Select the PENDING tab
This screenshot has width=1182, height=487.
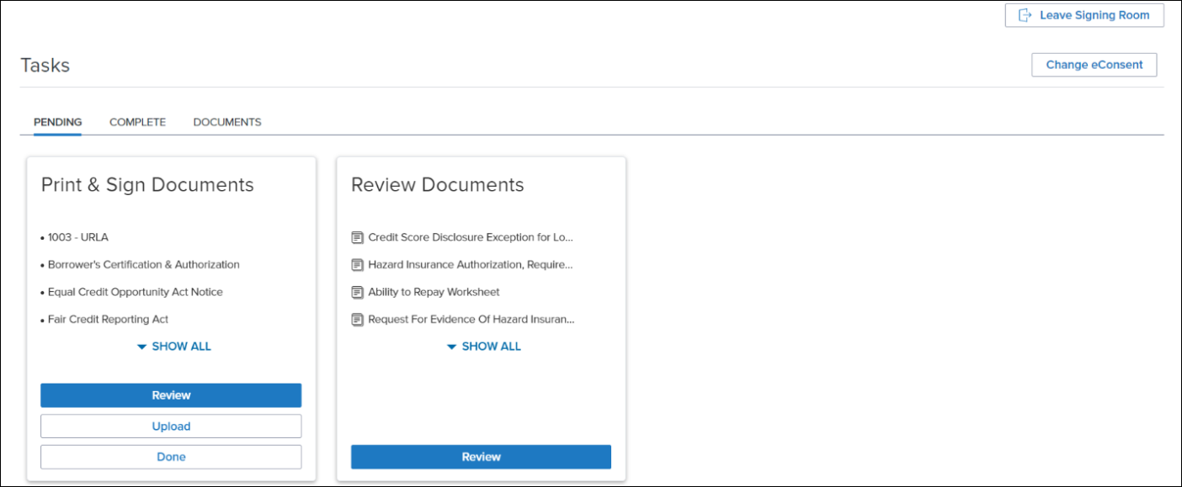[57, 122]
